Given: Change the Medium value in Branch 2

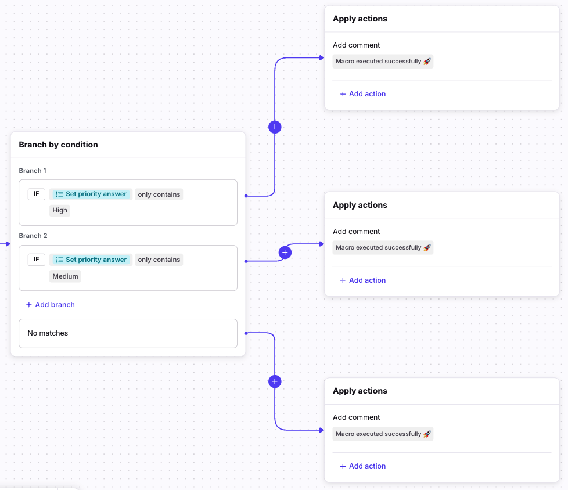Looking at the screenshot, I should (x=65, y=276).
